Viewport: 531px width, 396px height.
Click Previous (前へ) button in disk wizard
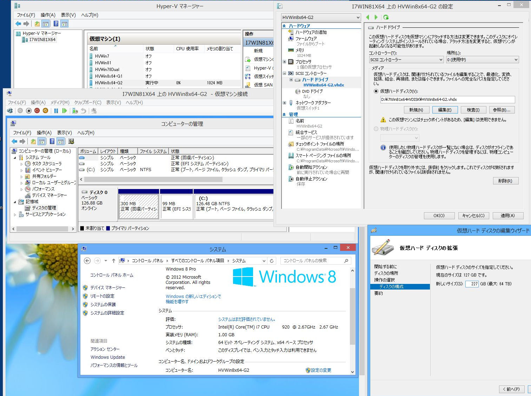click(512, 389)
